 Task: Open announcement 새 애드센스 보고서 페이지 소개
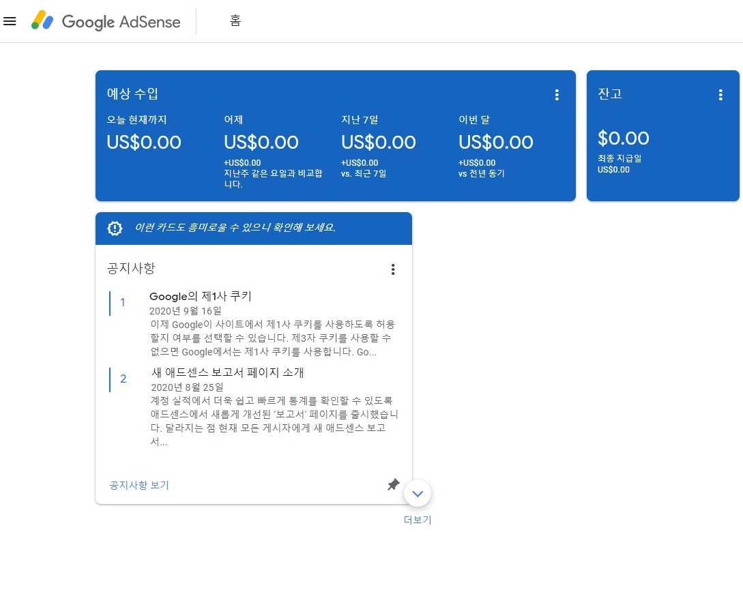227,372
